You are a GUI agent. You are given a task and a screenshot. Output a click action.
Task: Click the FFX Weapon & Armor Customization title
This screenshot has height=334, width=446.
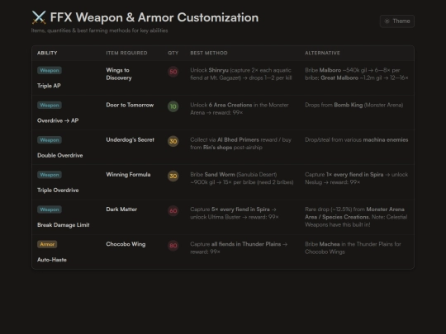click(154, 17)
